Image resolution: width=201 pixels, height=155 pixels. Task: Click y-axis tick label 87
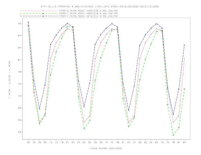point(19,36)
